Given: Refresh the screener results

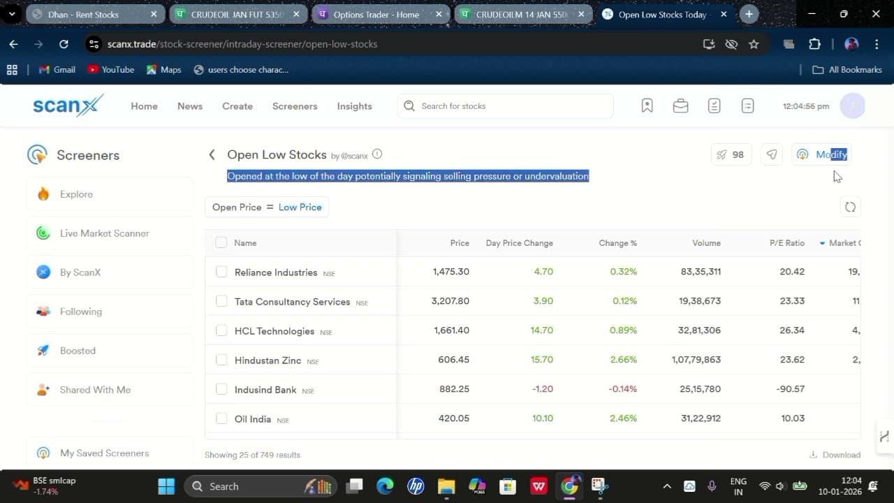Looking at the screenshot, I should (850, 207).
